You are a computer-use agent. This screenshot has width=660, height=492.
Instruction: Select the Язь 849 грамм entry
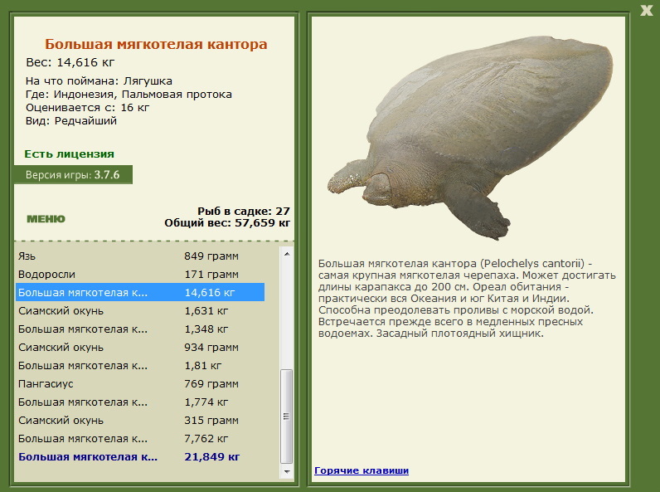tap(140, 256)
